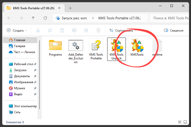
Task: Open Загрузки in the sidebar
Action: click(x=20, y=70)
